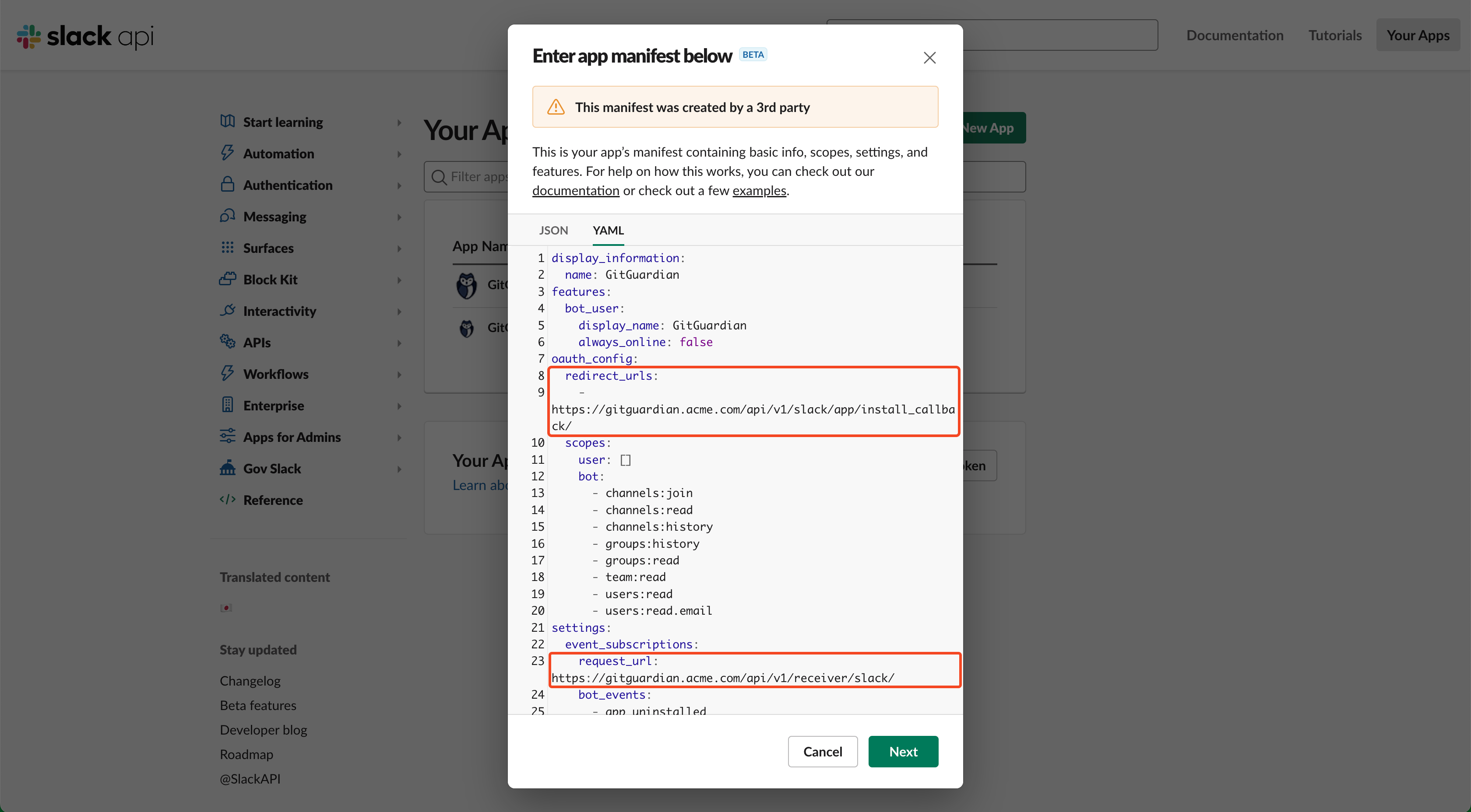Click the 'always_online: false' line
This screenshot has width=1471, height=812.
click(645, 342)
